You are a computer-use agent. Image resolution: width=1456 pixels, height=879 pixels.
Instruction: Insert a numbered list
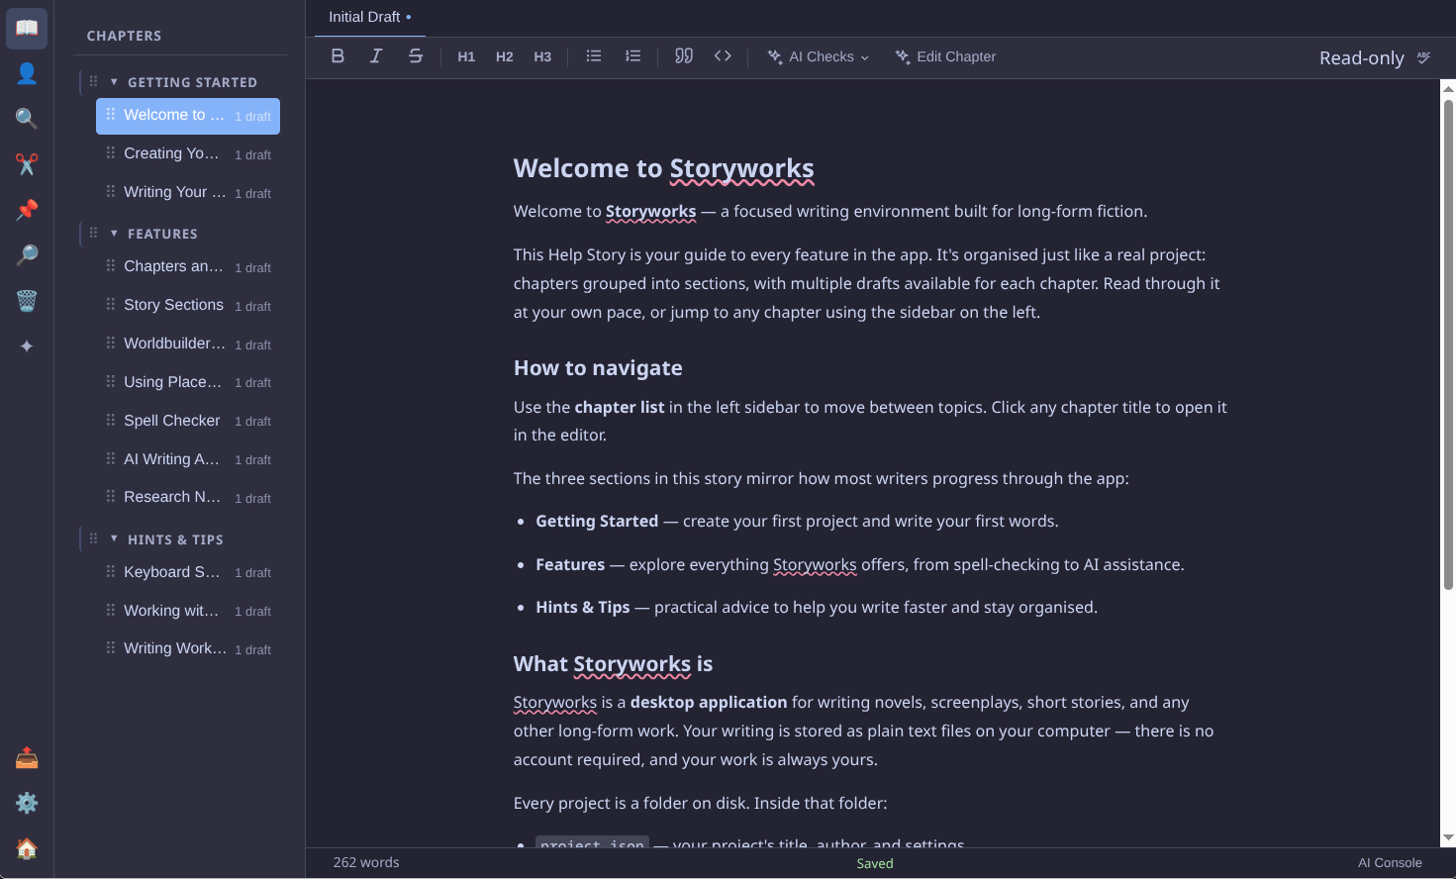tap(633, 56)
